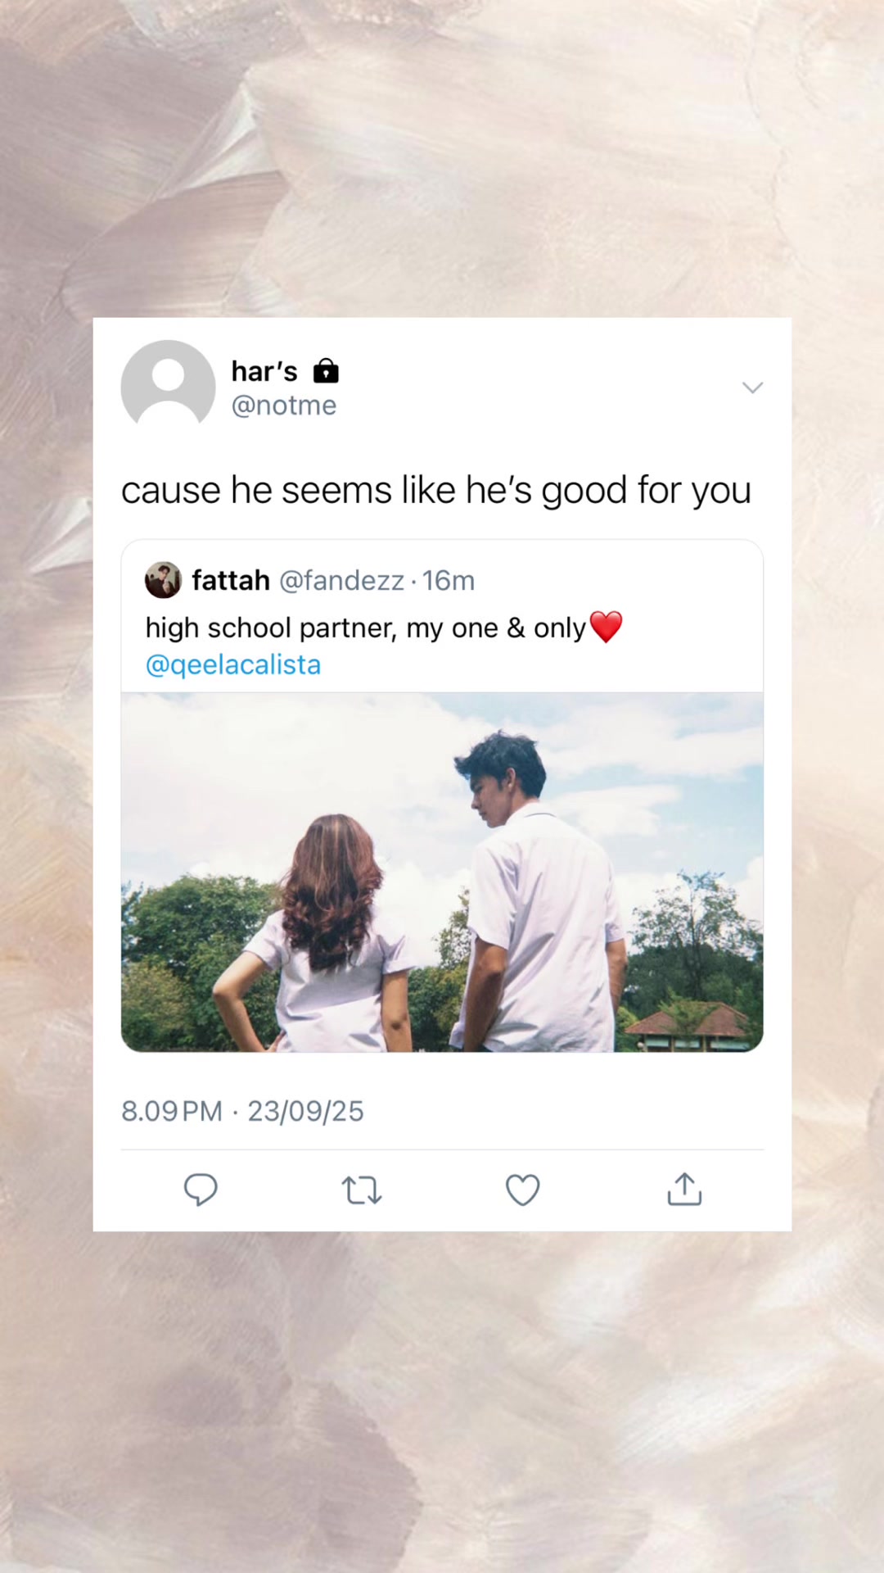Click the red heart emoji

tap(606, 628)
